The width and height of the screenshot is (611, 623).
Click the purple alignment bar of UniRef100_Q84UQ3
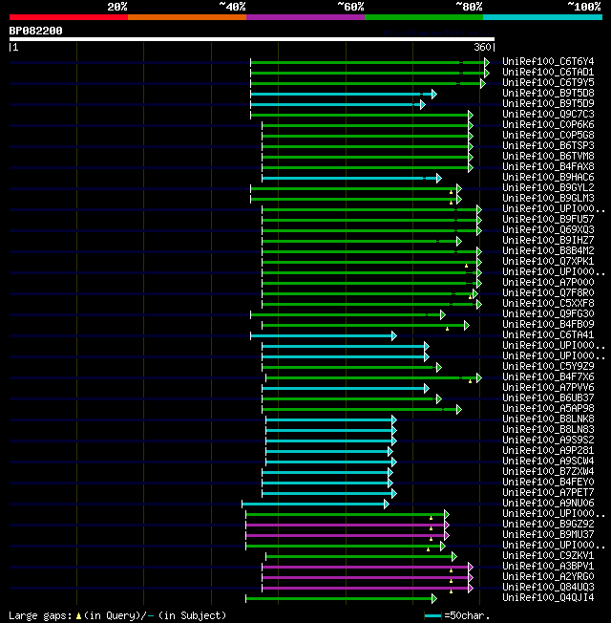pos(368,588)
